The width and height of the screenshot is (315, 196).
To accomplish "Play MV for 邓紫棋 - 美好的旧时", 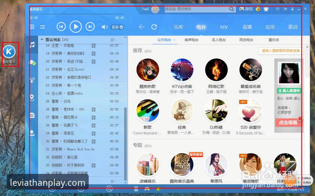I will pos(93,53).
